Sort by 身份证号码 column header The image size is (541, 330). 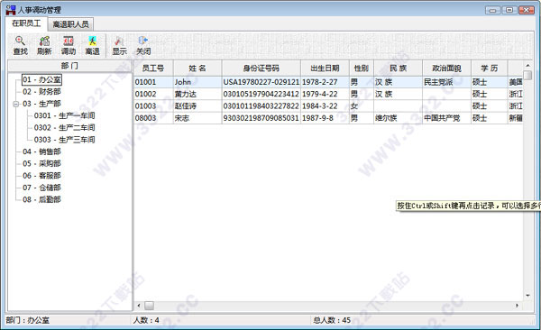(261, 68)
